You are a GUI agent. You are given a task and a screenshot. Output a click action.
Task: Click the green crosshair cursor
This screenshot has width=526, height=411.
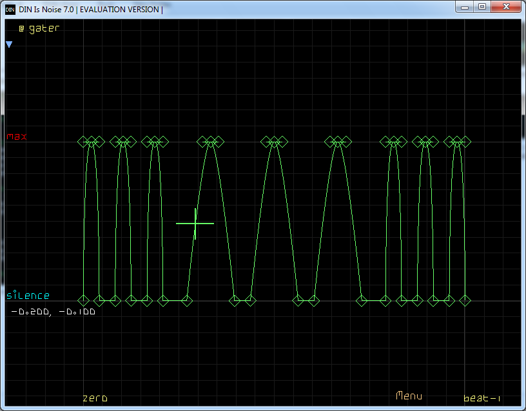point(195,223)
